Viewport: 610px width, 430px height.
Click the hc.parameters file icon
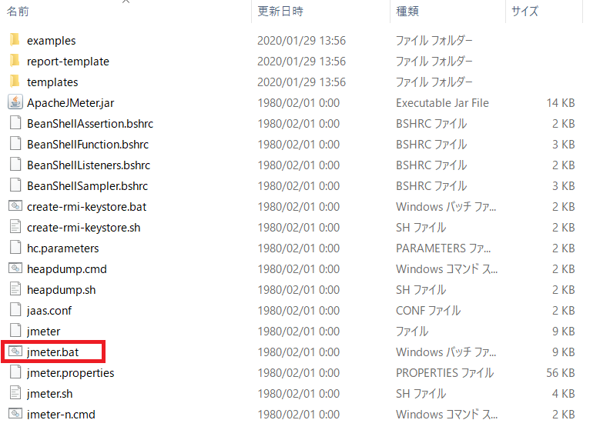tap(15, 248)
